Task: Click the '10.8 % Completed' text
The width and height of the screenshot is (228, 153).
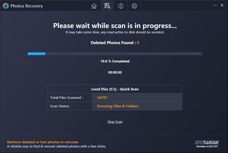Action: point(115,61)
